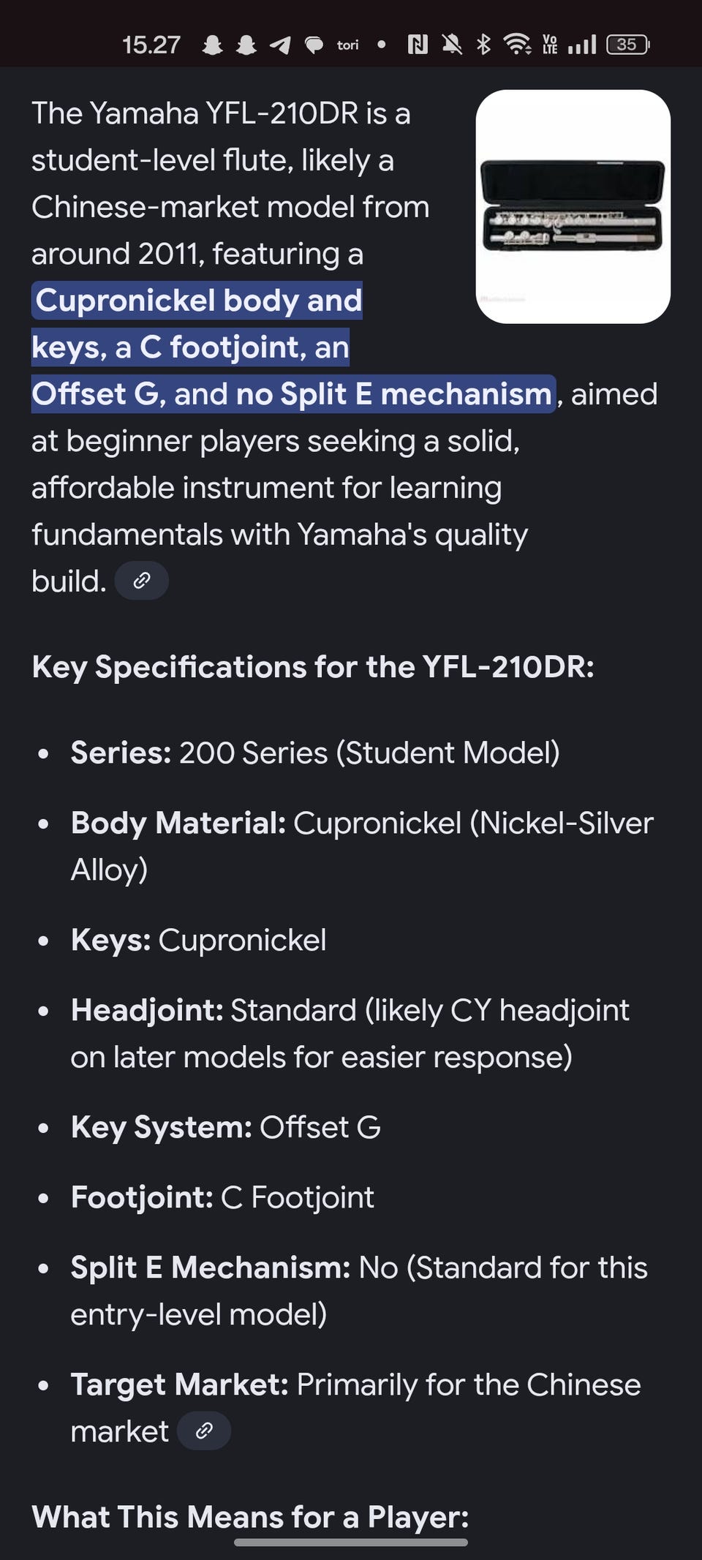Tap the 15.27 clock in status bar

[x=151, y=45]
